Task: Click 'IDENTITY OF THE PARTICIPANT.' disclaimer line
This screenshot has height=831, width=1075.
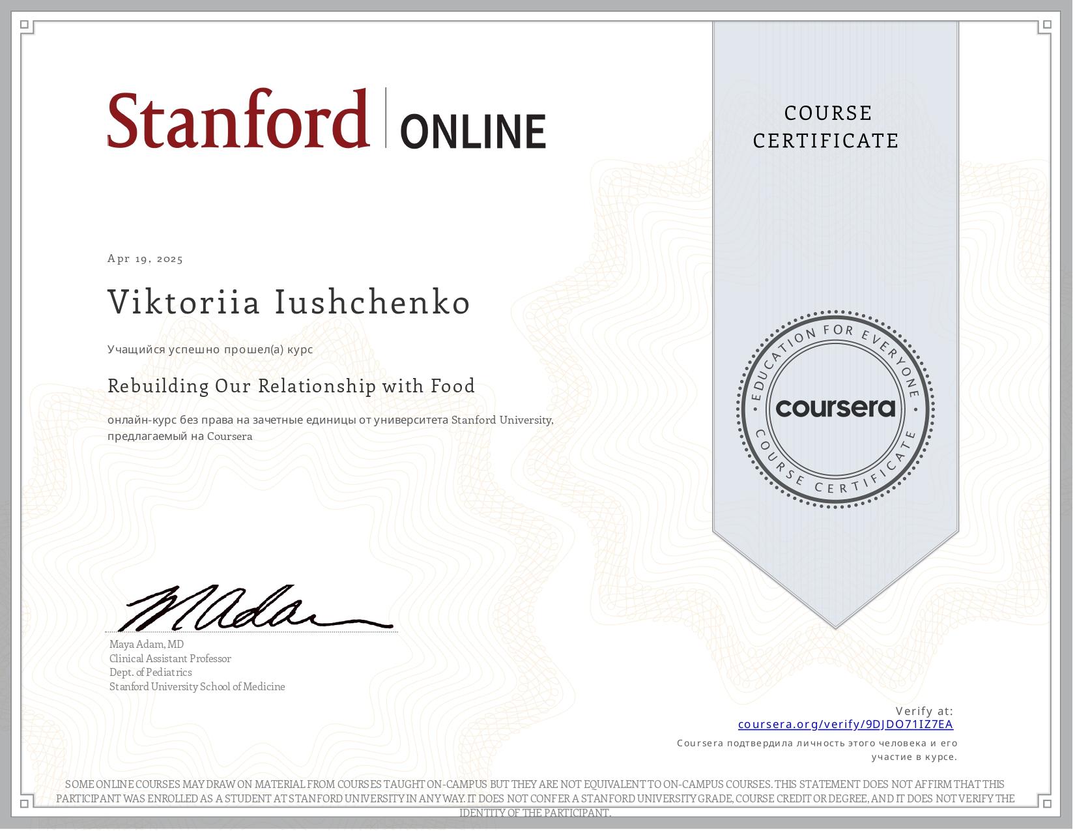Action: tap(536, 813)
